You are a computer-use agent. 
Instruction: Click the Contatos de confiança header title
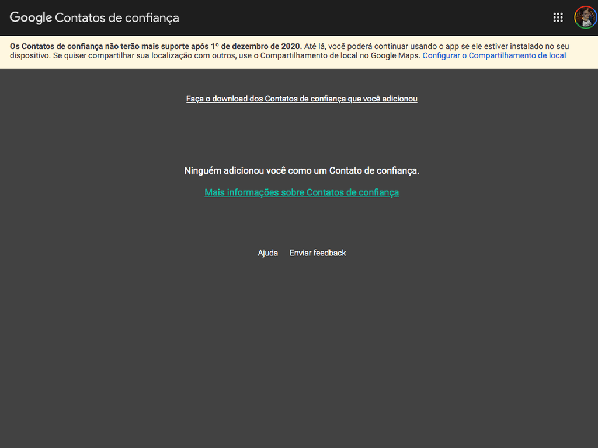tap(117, 18)
